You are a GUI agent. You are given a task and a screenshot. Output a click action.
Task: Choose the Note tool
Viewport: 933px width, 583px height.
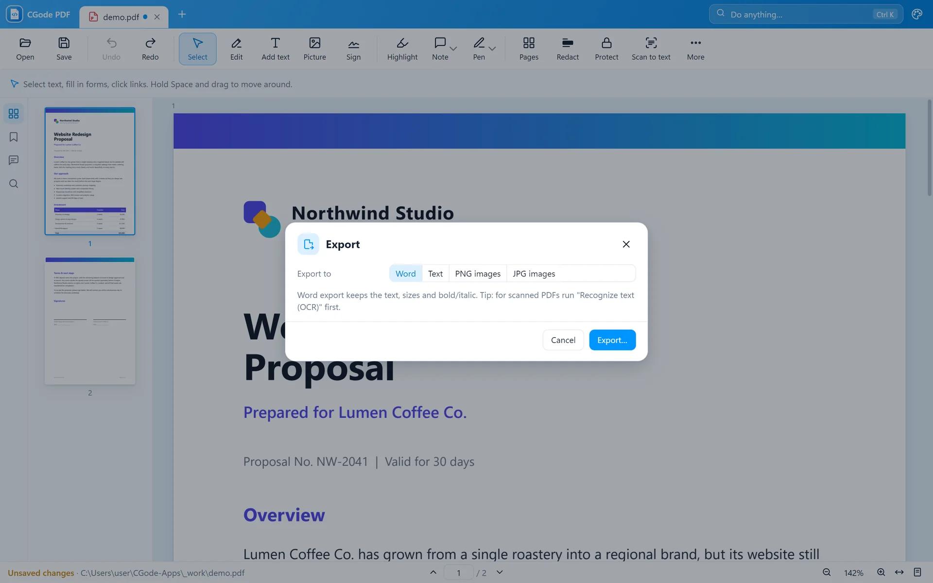tap(440, 49)
